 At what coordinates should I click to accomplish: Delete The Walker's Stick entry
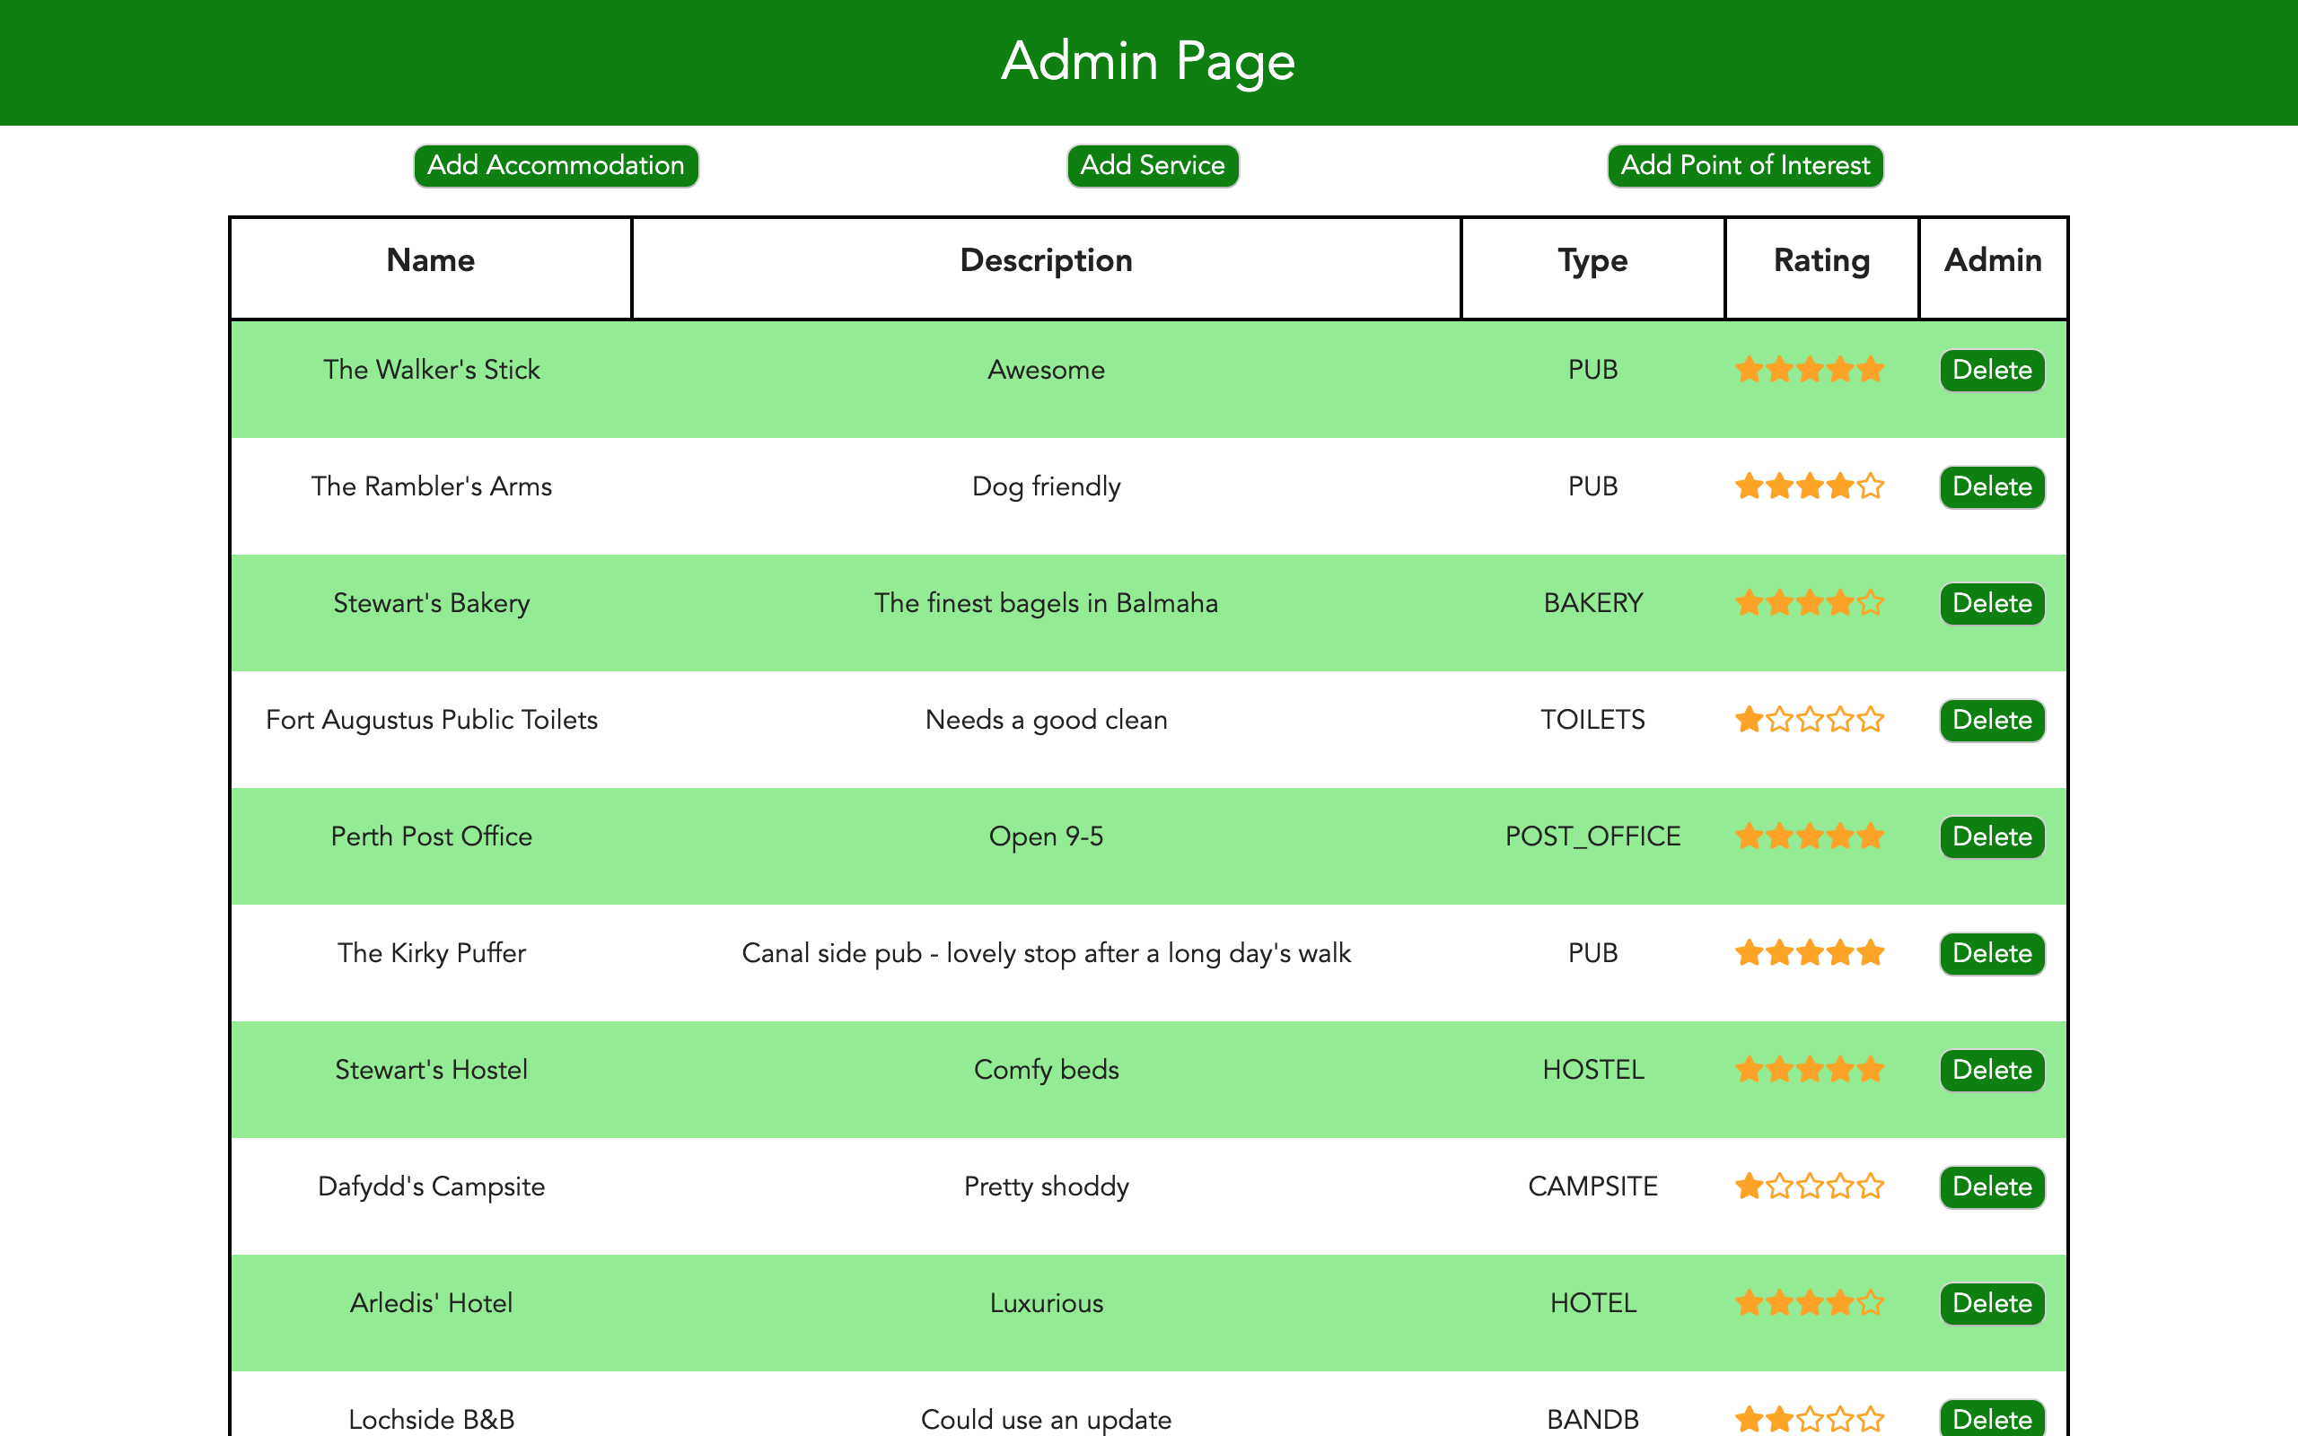click(x=1991, y=371)
